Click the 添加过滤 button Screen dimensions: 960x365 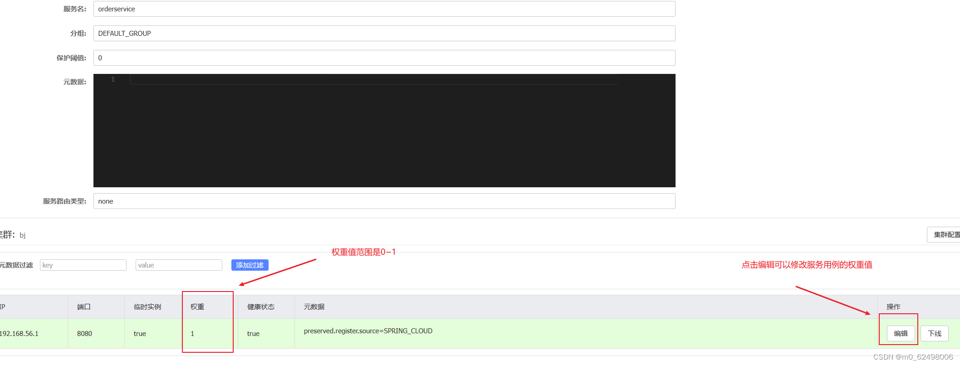click(x=250, y=265)
